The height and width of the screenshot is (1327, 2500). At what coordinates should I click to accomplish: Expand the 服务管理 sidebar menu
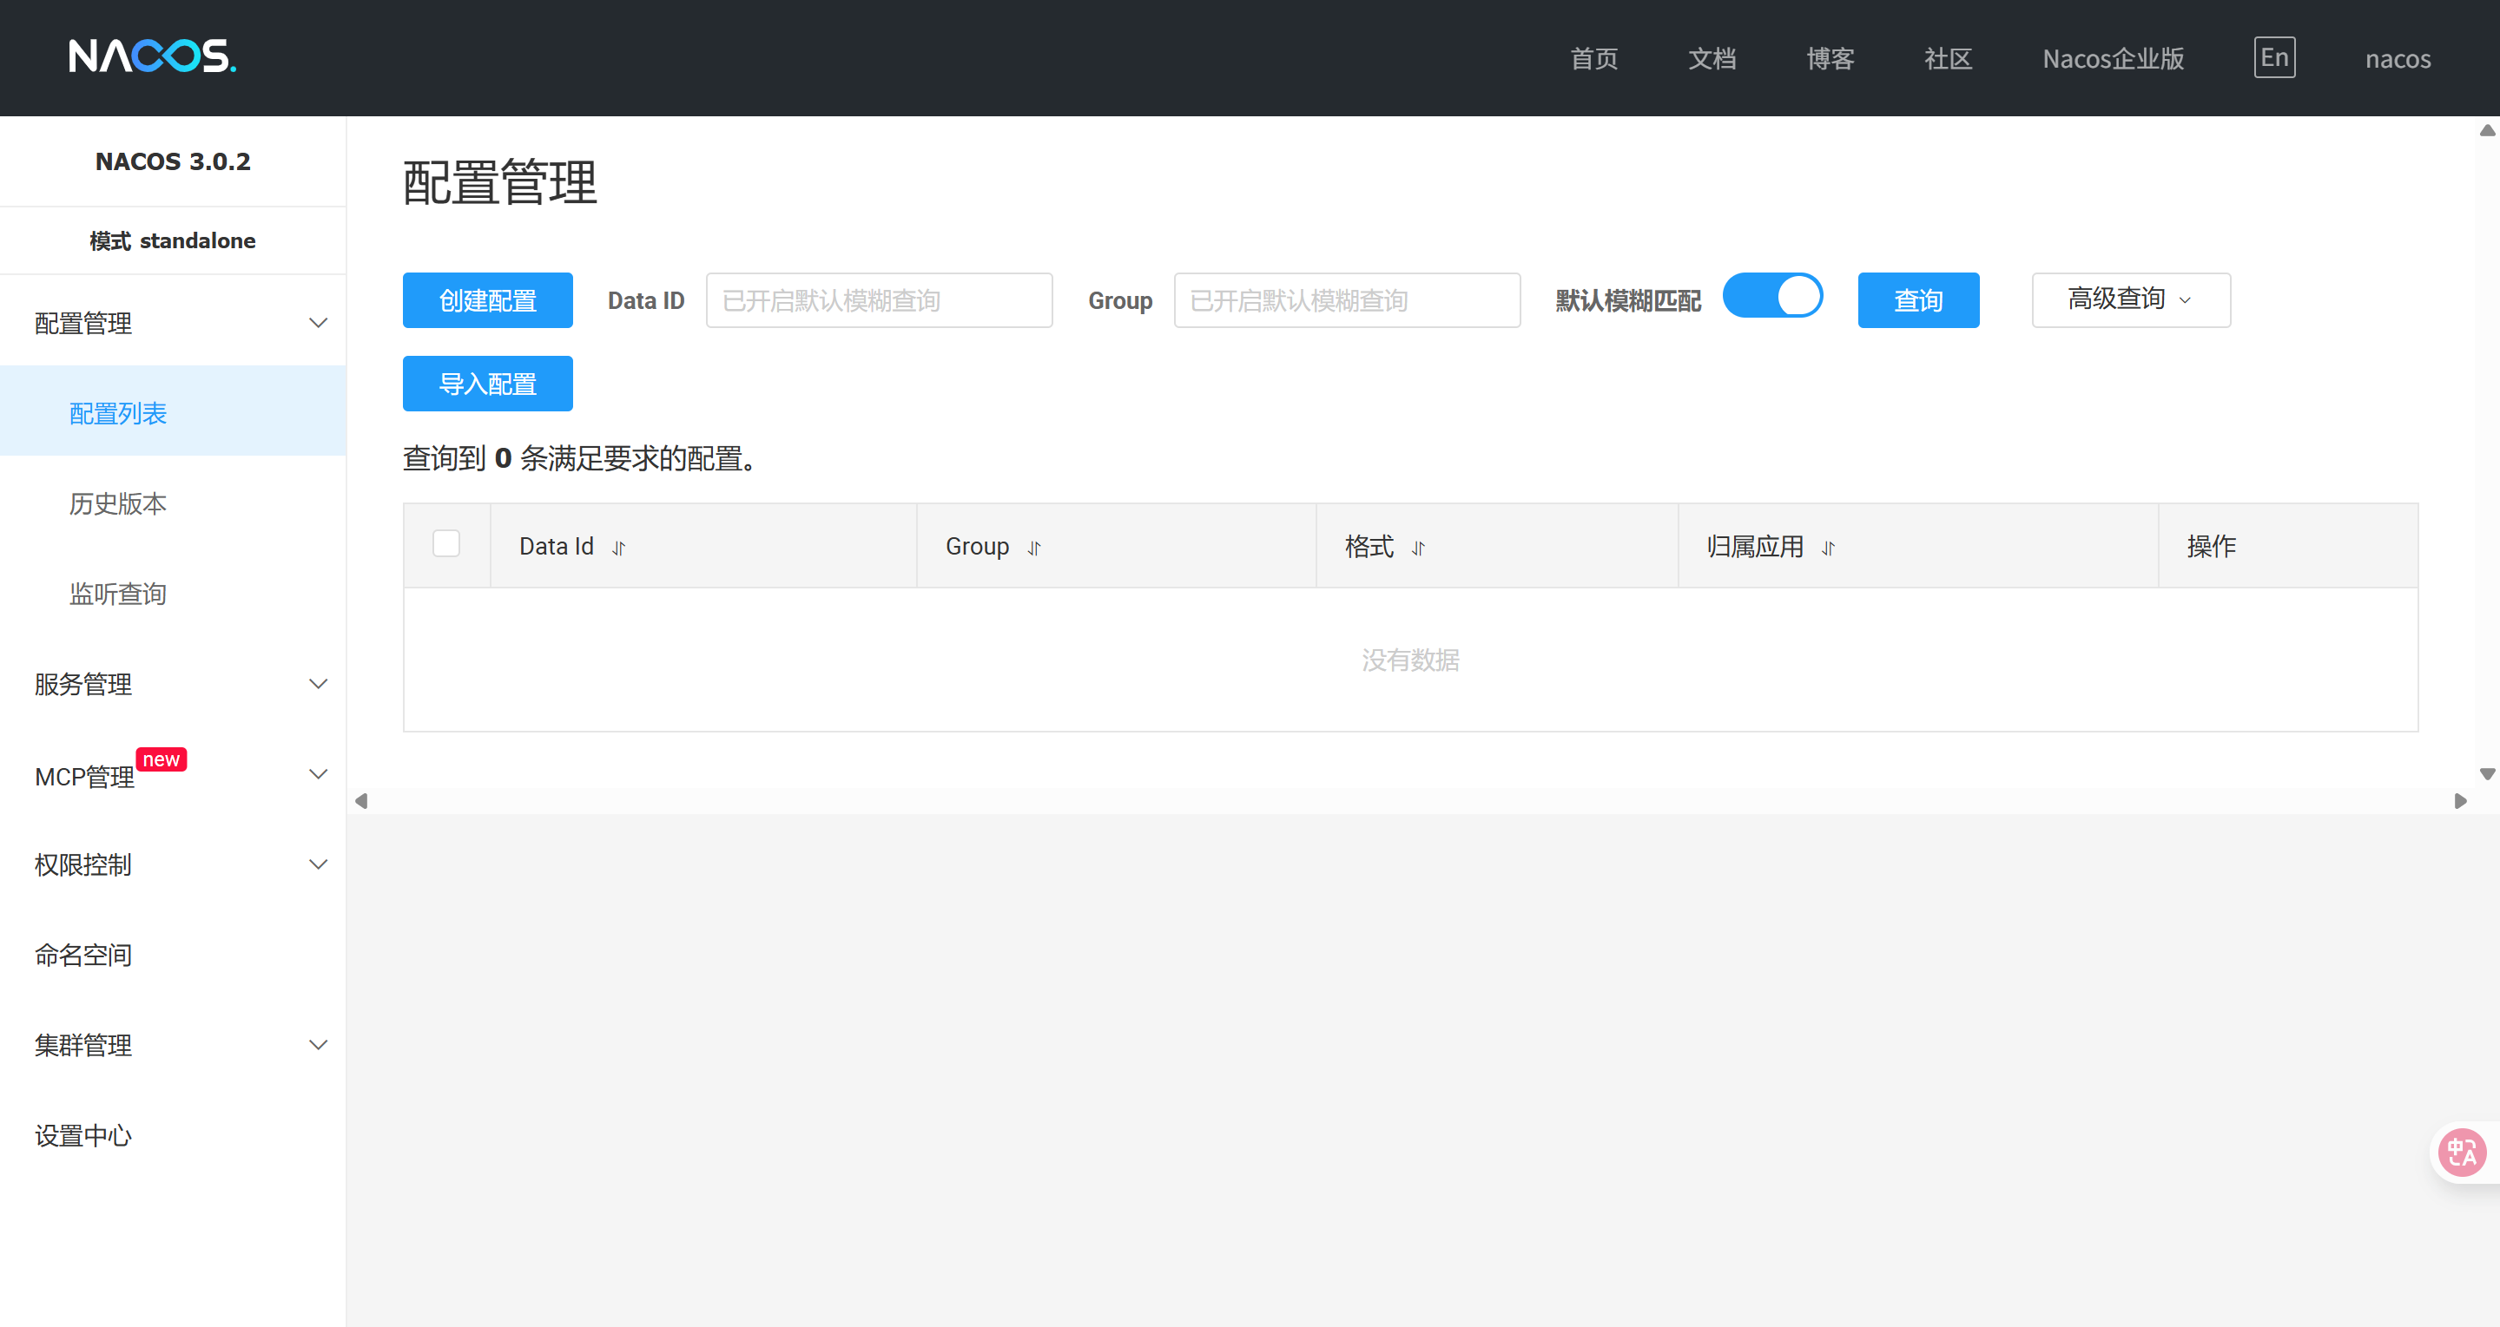(173, 684)
